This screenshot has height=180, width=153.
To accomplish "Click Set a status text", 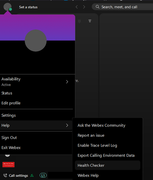I will point(28,7).
